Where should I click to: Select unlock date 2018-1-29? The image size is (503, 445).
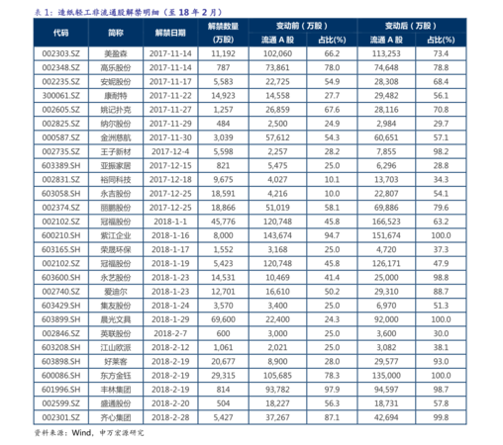[x=170, y=319]
